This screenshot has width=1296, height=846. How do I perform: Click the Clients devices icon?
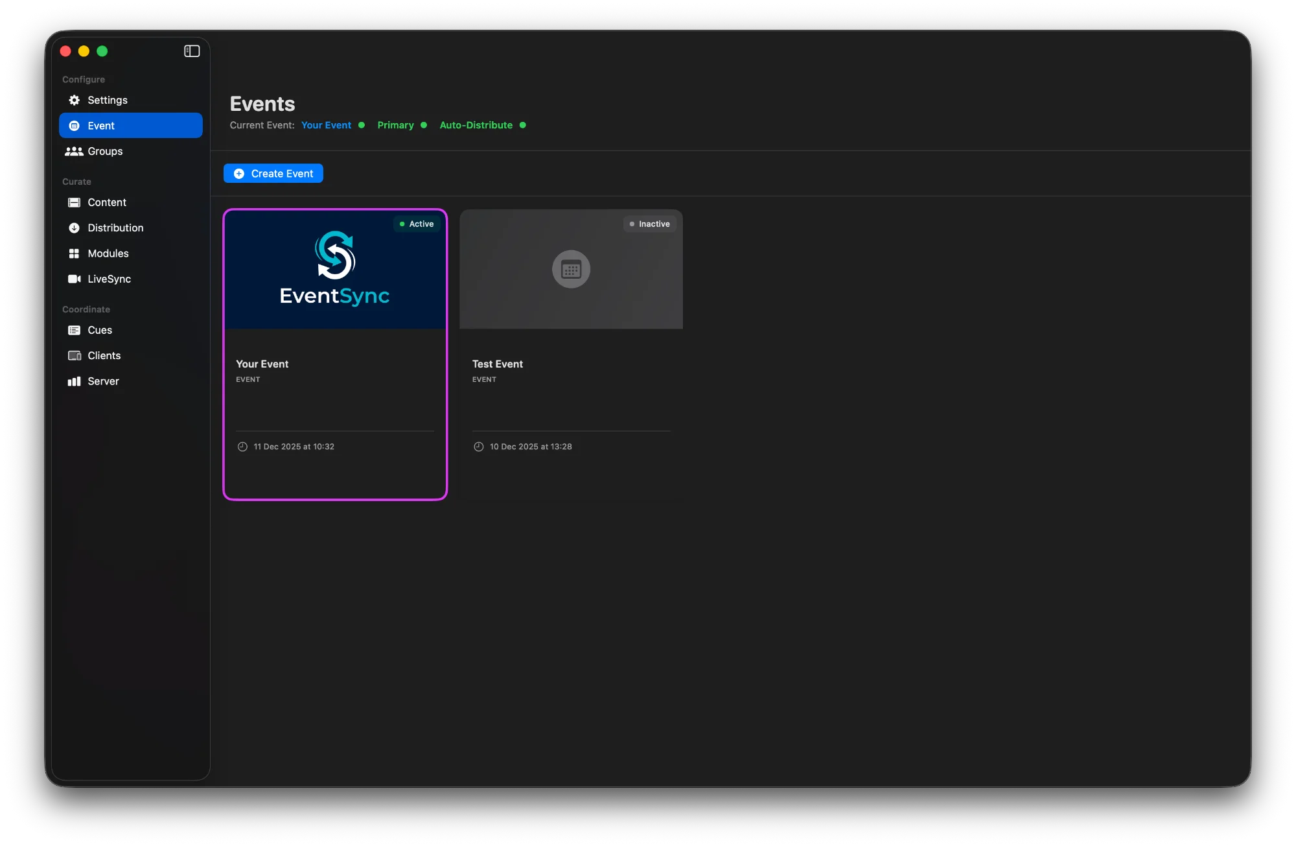pos(74,355)
